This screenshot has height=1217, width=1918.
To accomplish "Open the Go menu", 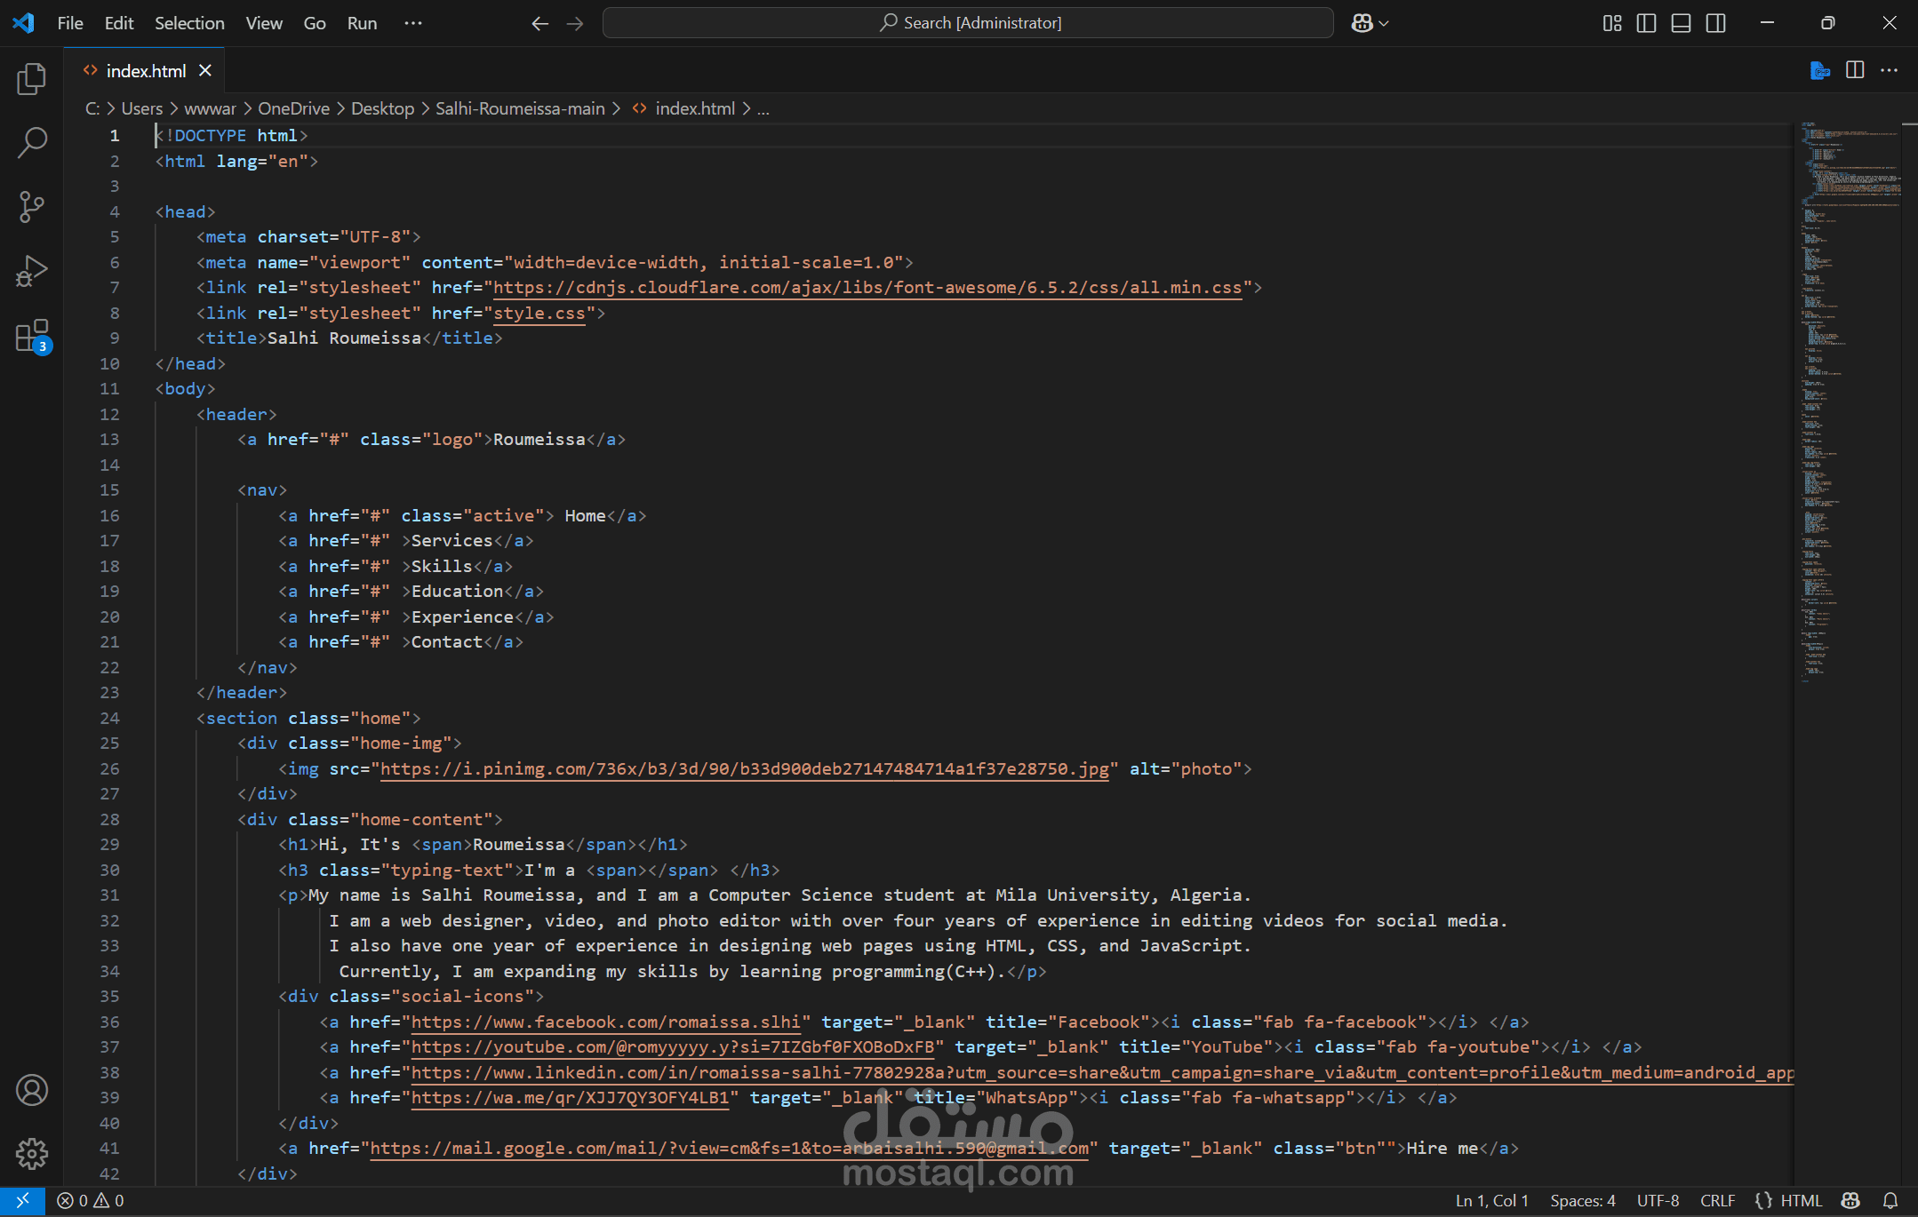I will click(315, 23).
